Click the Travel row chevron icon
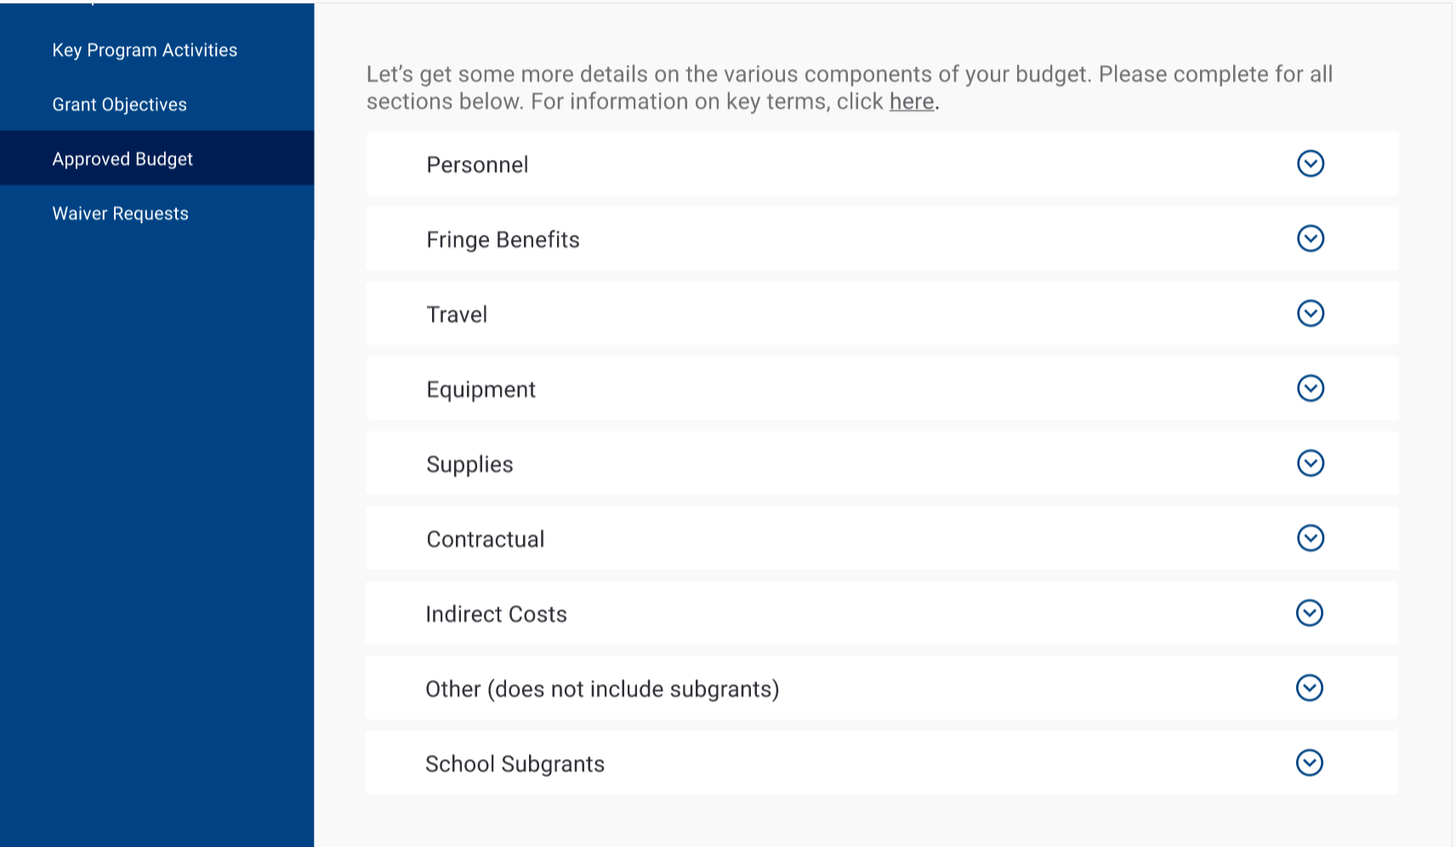This screenshot has height=847, width=1456. (x=1311, y=313)
